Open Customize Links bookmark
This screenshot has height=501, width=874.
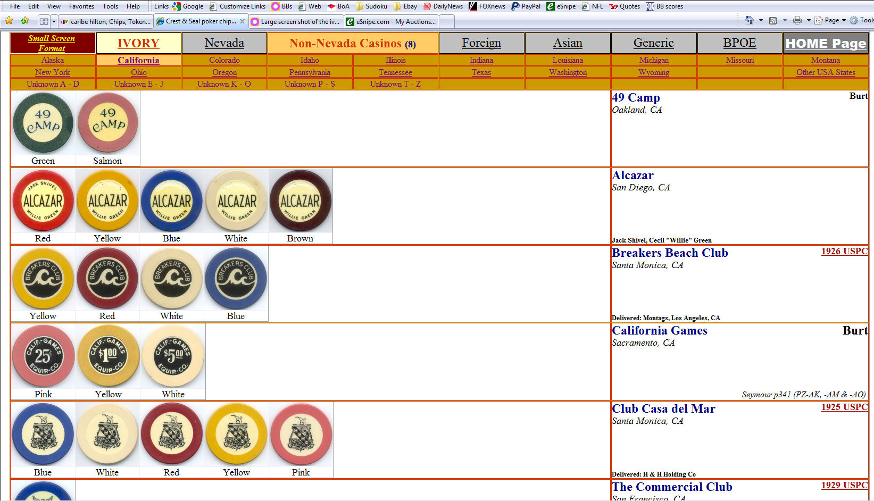click(237, 6)
